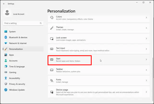Image resolution: width=154 pixels, height=104 pixels.
Task: Click the back arrow in Settings header
Action: click(4, 4)
